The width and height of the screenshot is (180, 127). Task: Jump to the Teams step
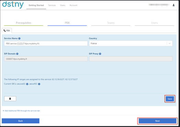pyautogui.click(x=111, y=23)
